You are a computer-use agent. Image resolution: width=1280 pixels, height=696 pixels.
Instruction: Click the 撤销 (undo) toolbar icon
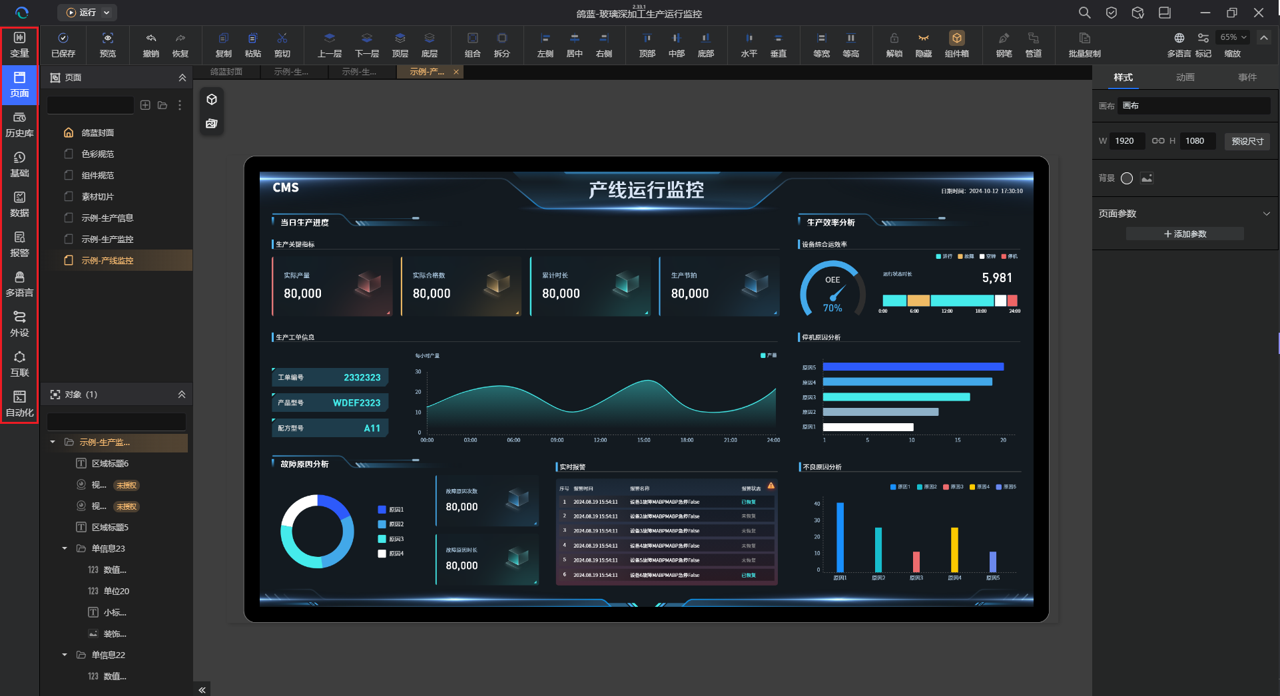pyautogui.click(x=151, y=45)
